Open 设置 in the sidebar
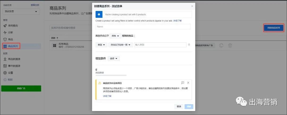This screenshot has height=115, width=287. (x=8, y=73)
